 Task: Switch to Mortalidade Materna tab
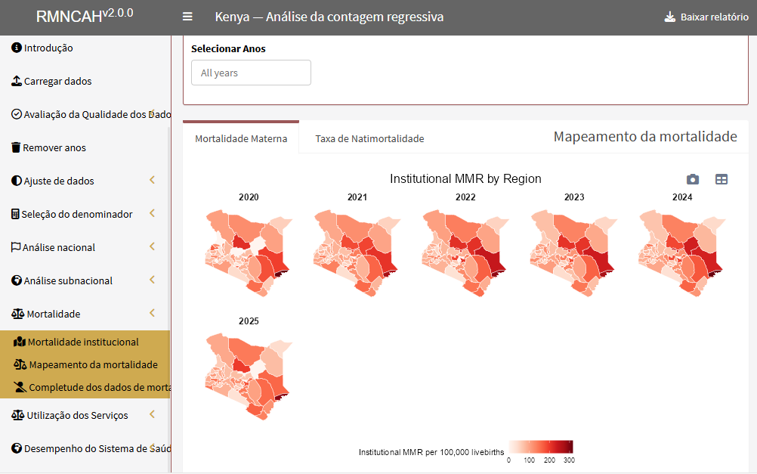[241, 138]
